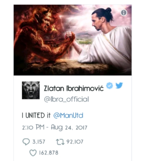Like the tweet with the heart icon
Screen dimensions: 146x161
pyautogui.click(x=33, y=153)
